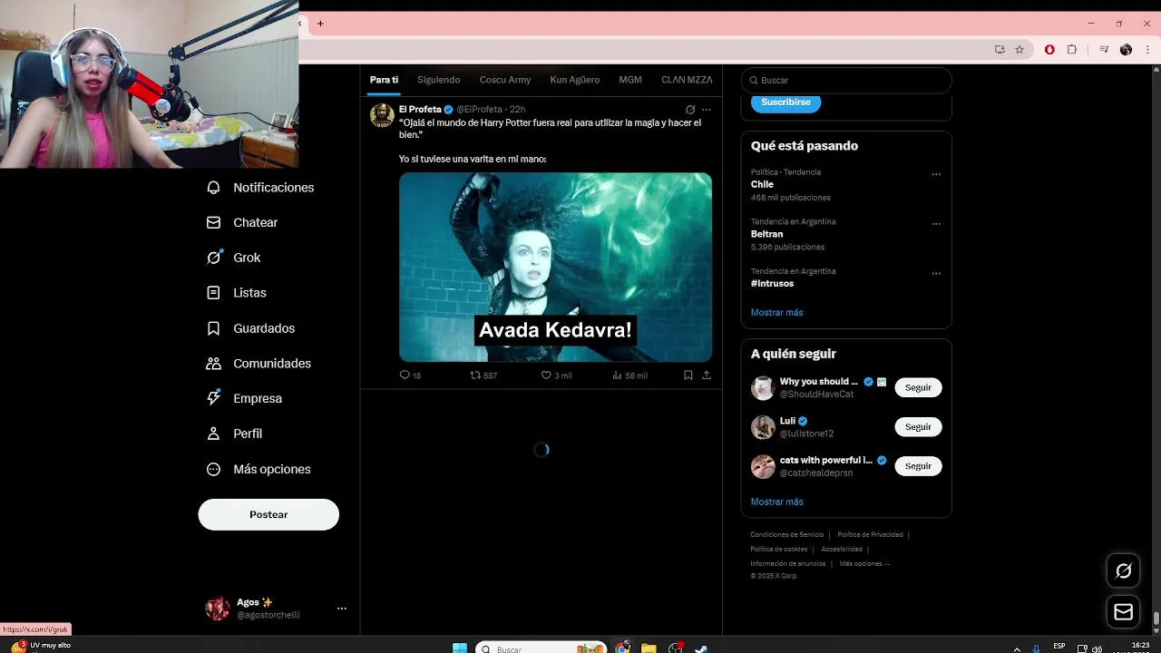Open Windows Start button
Screen dimensions: 1161x653
point(460,648)
